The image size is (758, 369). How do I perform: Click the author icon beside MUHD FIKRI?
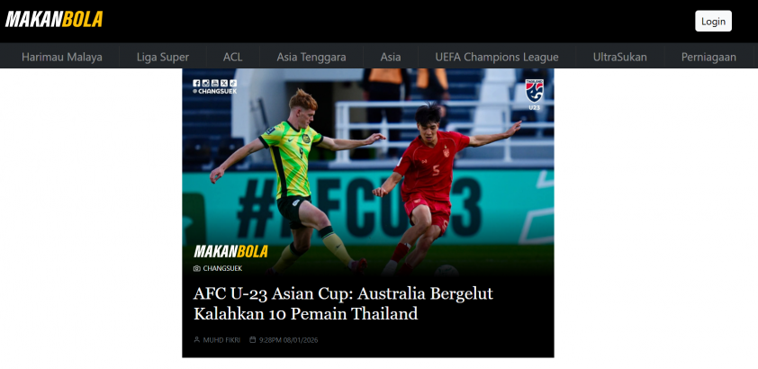tap(197, 340)
